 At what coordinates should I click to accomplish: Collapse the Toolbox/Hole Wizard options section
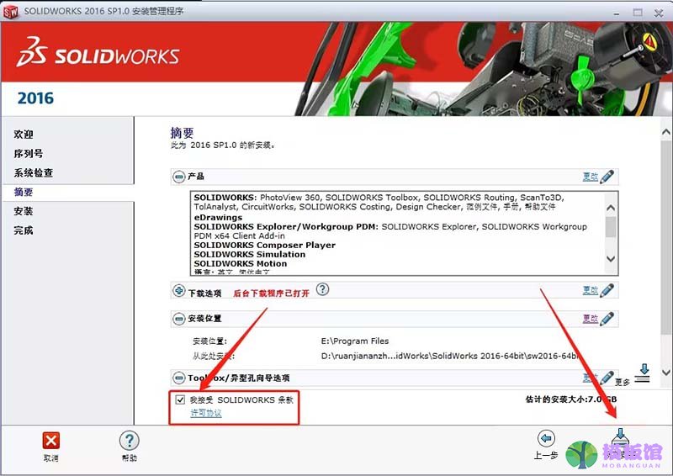(x=178, y=378)
